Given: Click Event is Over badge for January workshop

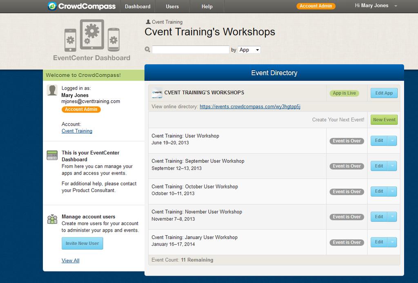Looking at the screenshot, I should [x=347, y=242].
